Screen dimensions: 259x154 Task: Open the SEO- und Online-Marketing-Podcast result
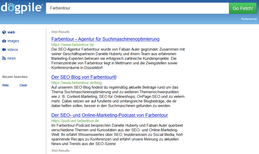pos(109,115)
